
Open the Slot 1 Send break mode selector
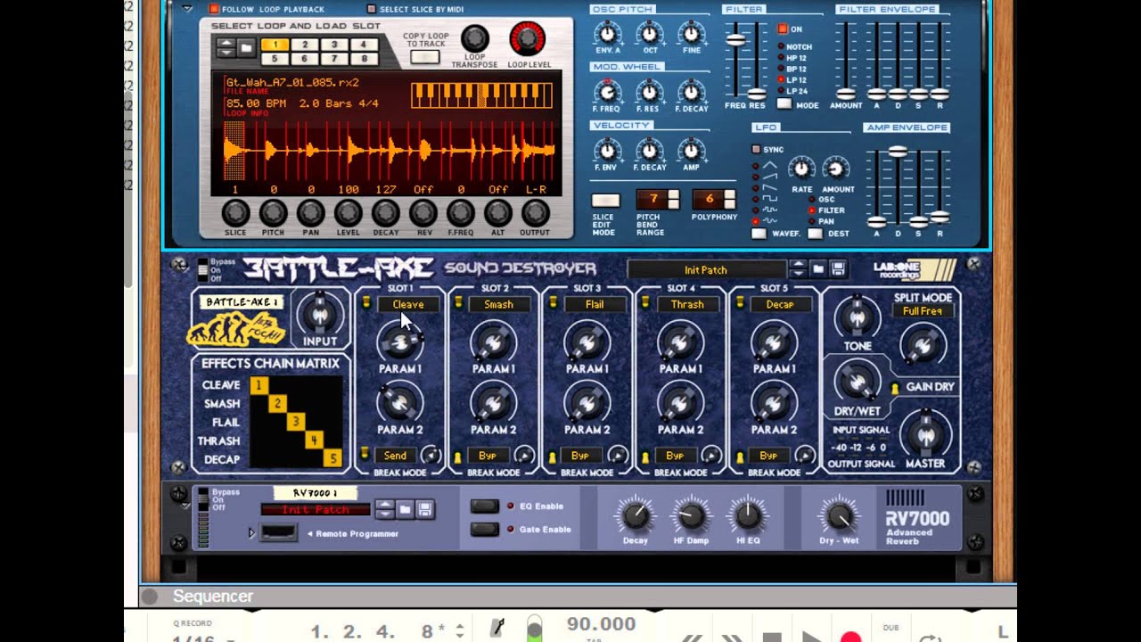click(396, 456)
